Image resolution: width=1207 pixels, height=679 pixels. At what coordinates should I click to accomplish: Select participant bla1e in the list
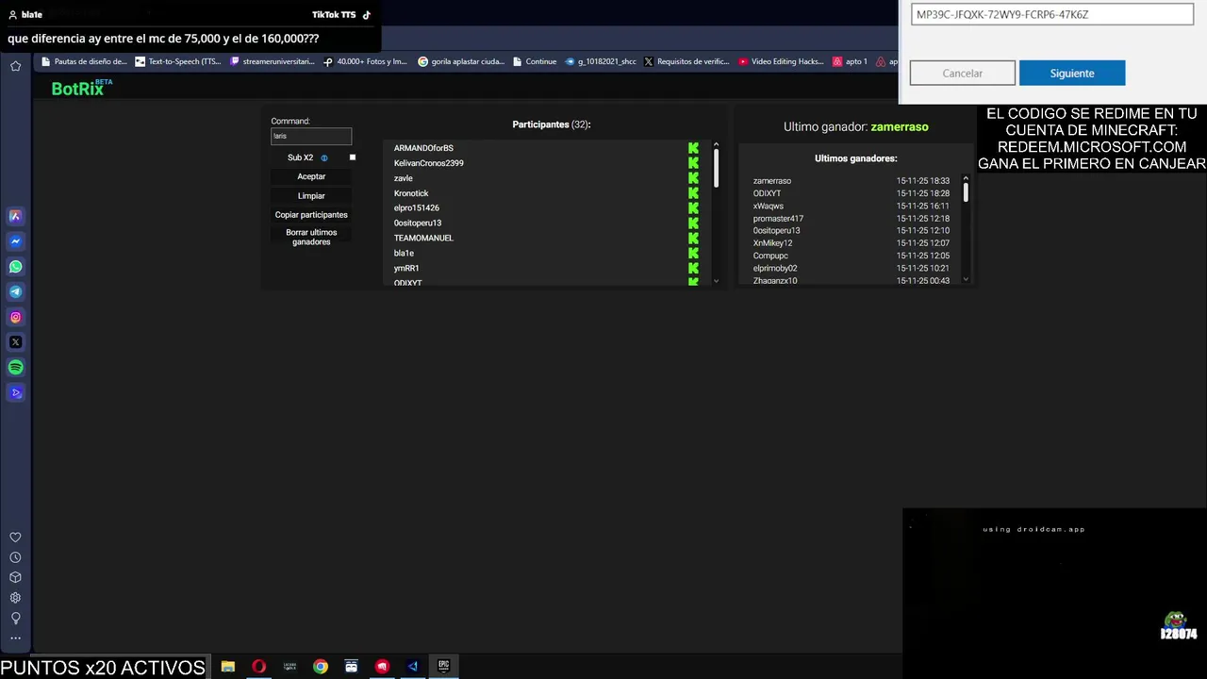point(404,254)
